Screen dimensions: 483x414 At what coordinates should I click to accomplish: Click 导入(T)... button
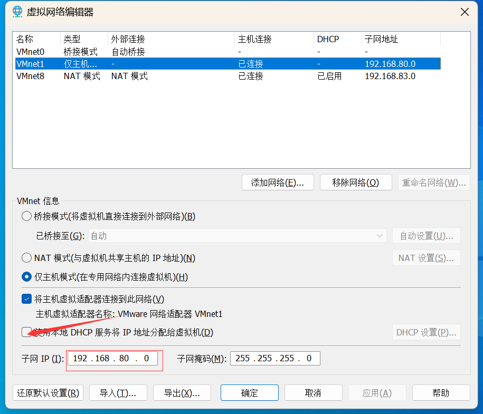pos(118,393)
